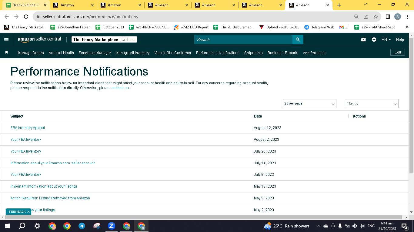Go to Manage Orders
The width and height of the screenshot is (414, 232).
click(31, 53)
